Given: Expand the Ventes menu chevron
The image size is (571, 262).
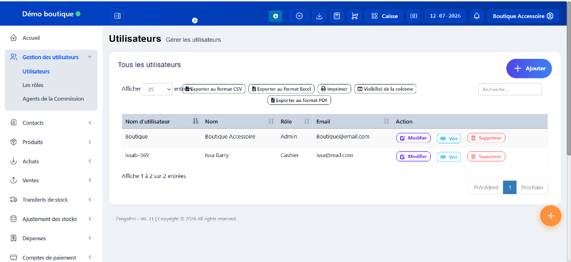Looking at the screenshot, I should coord(90,180).
